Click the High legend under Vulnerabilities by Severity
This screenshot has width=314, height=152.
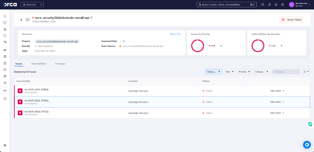[x=273, y=46]
